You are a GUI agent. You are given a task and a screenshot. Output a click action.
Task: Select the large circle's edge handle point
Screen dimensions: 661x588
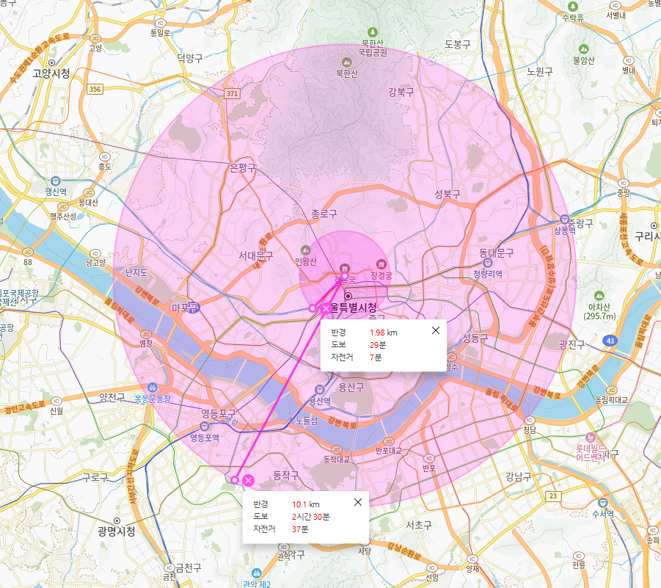click(235, 480)
